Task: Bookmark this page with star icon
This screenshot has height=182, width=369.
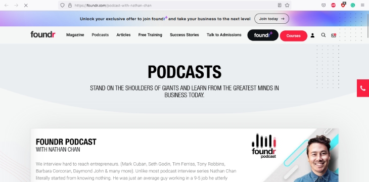Action: (x=287, y=5)
